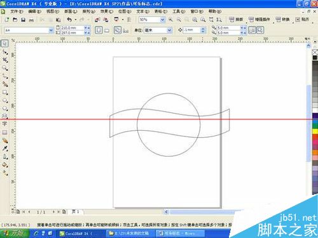Image resolution: width=318 pixels, height=238 pixels.
Task: Click the Windows Start (开始) button
Action: point(14,233)
